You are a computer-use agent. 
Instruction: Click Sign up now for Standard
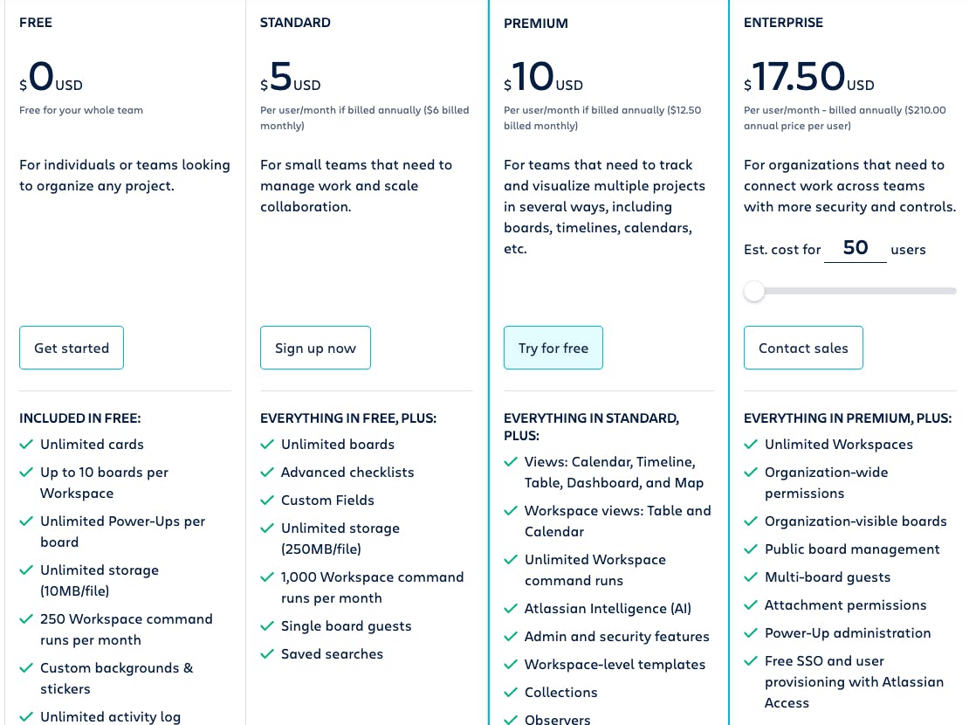click(315, 348)
